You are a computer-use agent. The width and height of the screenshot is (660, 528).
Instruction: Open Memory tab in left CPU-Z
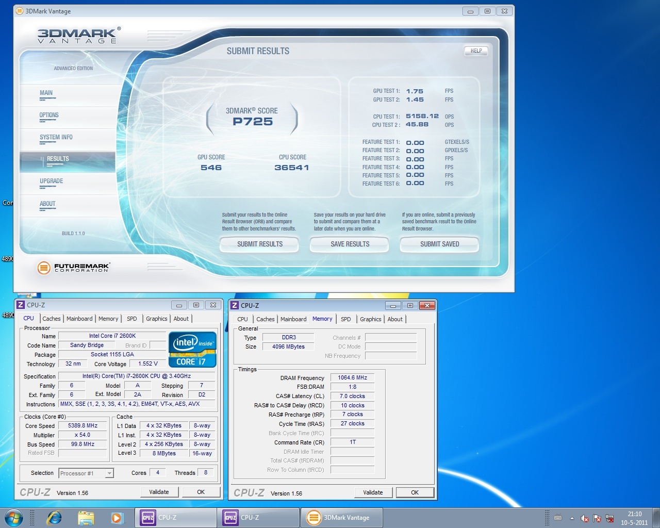[x=108, y=319]
